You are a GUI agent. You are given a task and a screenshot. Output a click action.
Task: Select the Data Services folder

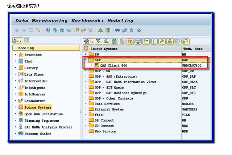(x=107, y=104)
